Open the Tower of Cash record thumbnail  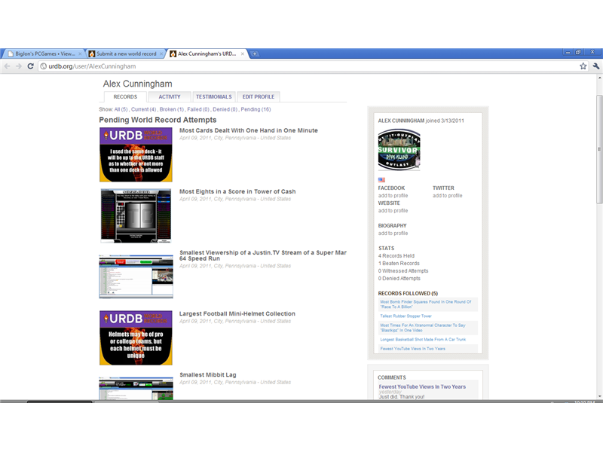[136, 215]
